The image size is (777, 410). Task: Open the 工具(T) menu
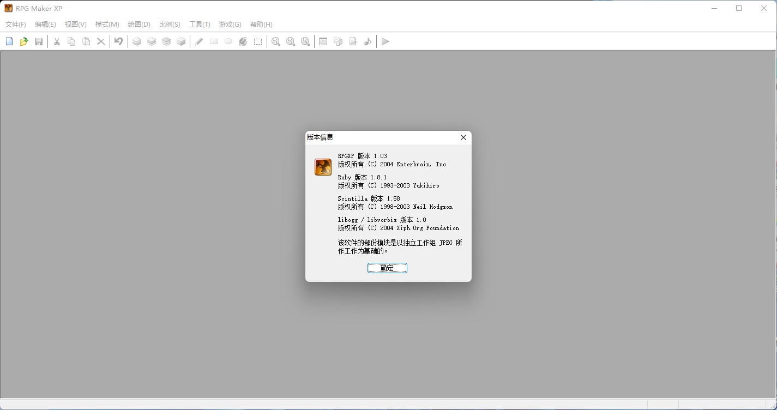coord(200,25)
